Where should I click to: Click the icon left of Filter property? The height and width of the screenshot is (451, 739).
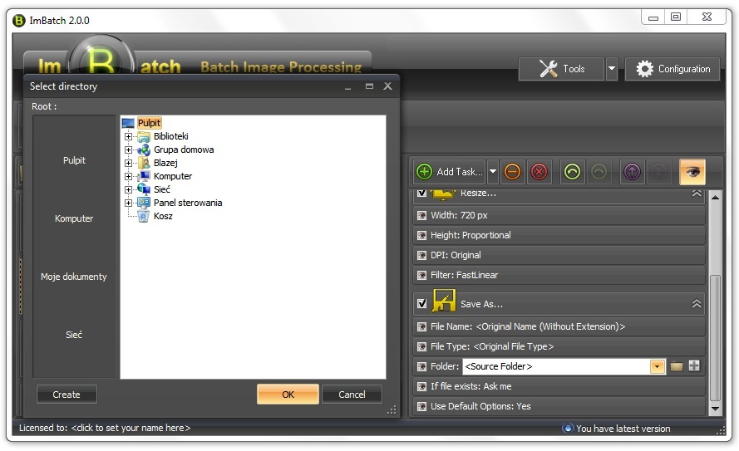pyautogui.click(x=421, y=275)
